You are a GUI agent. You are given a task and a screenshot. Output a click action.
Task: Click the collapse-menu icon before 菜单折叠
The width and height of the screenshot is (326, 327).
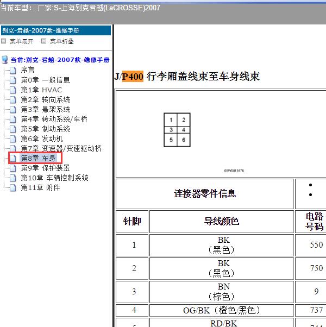click(x=43, y=41)
